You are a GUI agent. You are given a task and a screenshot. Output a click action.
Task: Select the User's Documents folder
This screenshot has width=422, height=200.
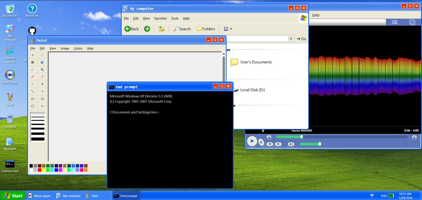251,62
